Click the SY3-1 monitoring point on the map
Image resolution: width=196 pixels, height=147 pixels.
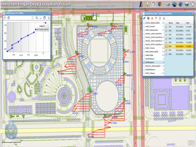click(x=124, y=50)
